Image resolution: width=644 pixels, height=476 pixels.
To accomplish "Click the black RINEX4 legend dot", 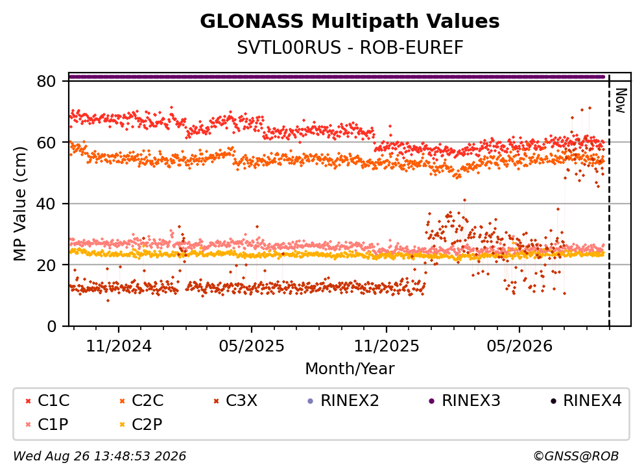I will coord(553,401).
